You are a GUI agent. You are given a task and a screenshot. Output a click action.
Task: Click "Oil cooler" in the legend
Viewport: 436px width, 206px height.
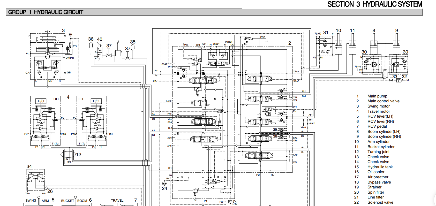[376, 172]
